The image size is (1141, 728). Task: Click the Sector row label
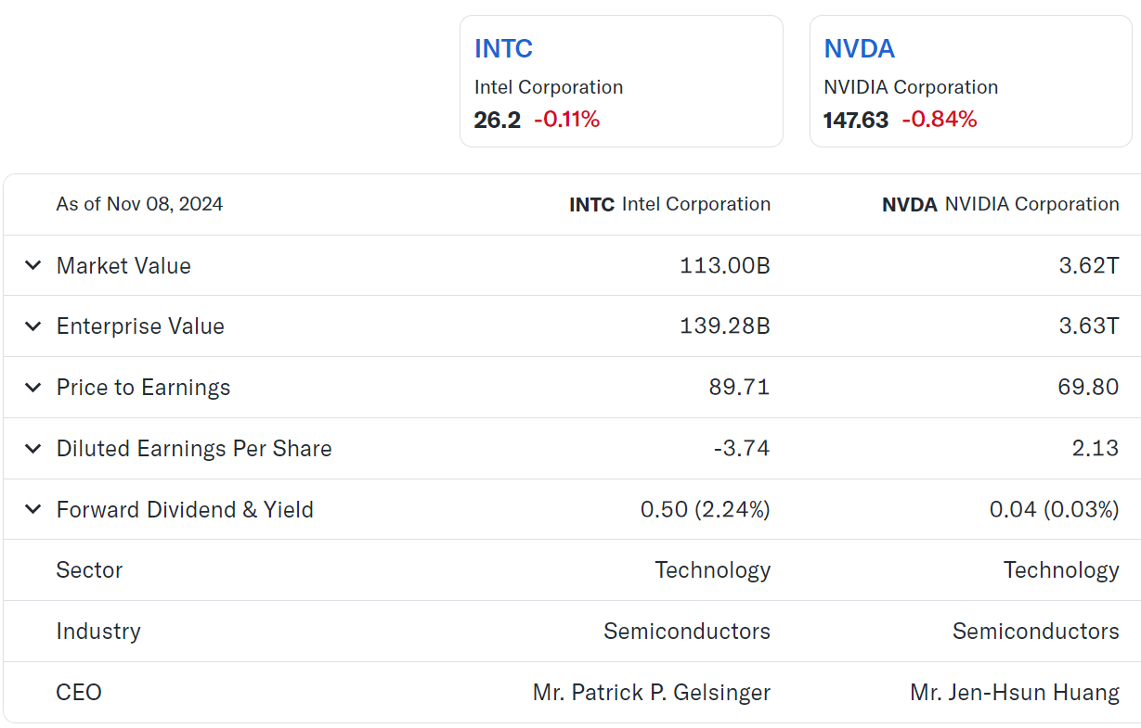point(89,570)
